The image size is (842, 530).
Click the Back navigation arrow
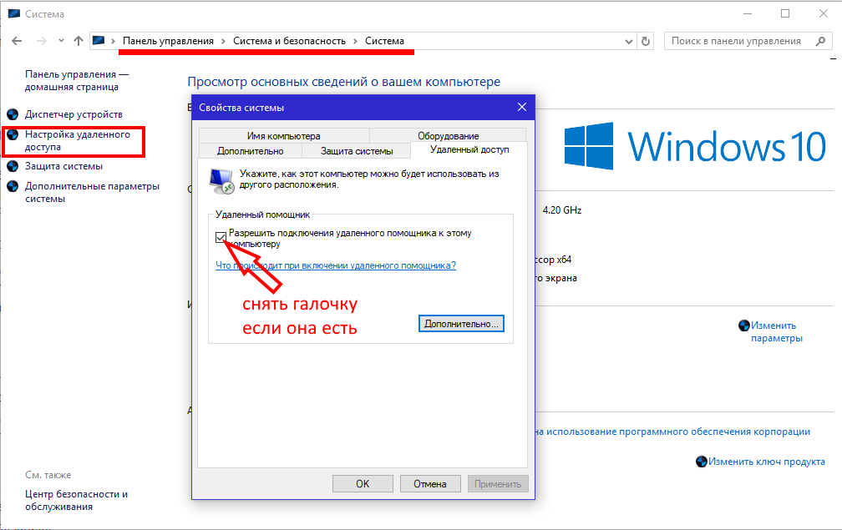(x=17, y=41)
